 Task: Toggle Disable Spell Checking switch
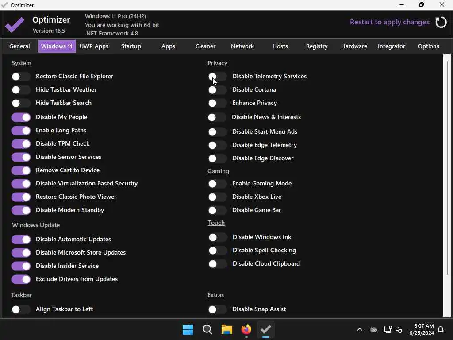[x=218, y=251]
